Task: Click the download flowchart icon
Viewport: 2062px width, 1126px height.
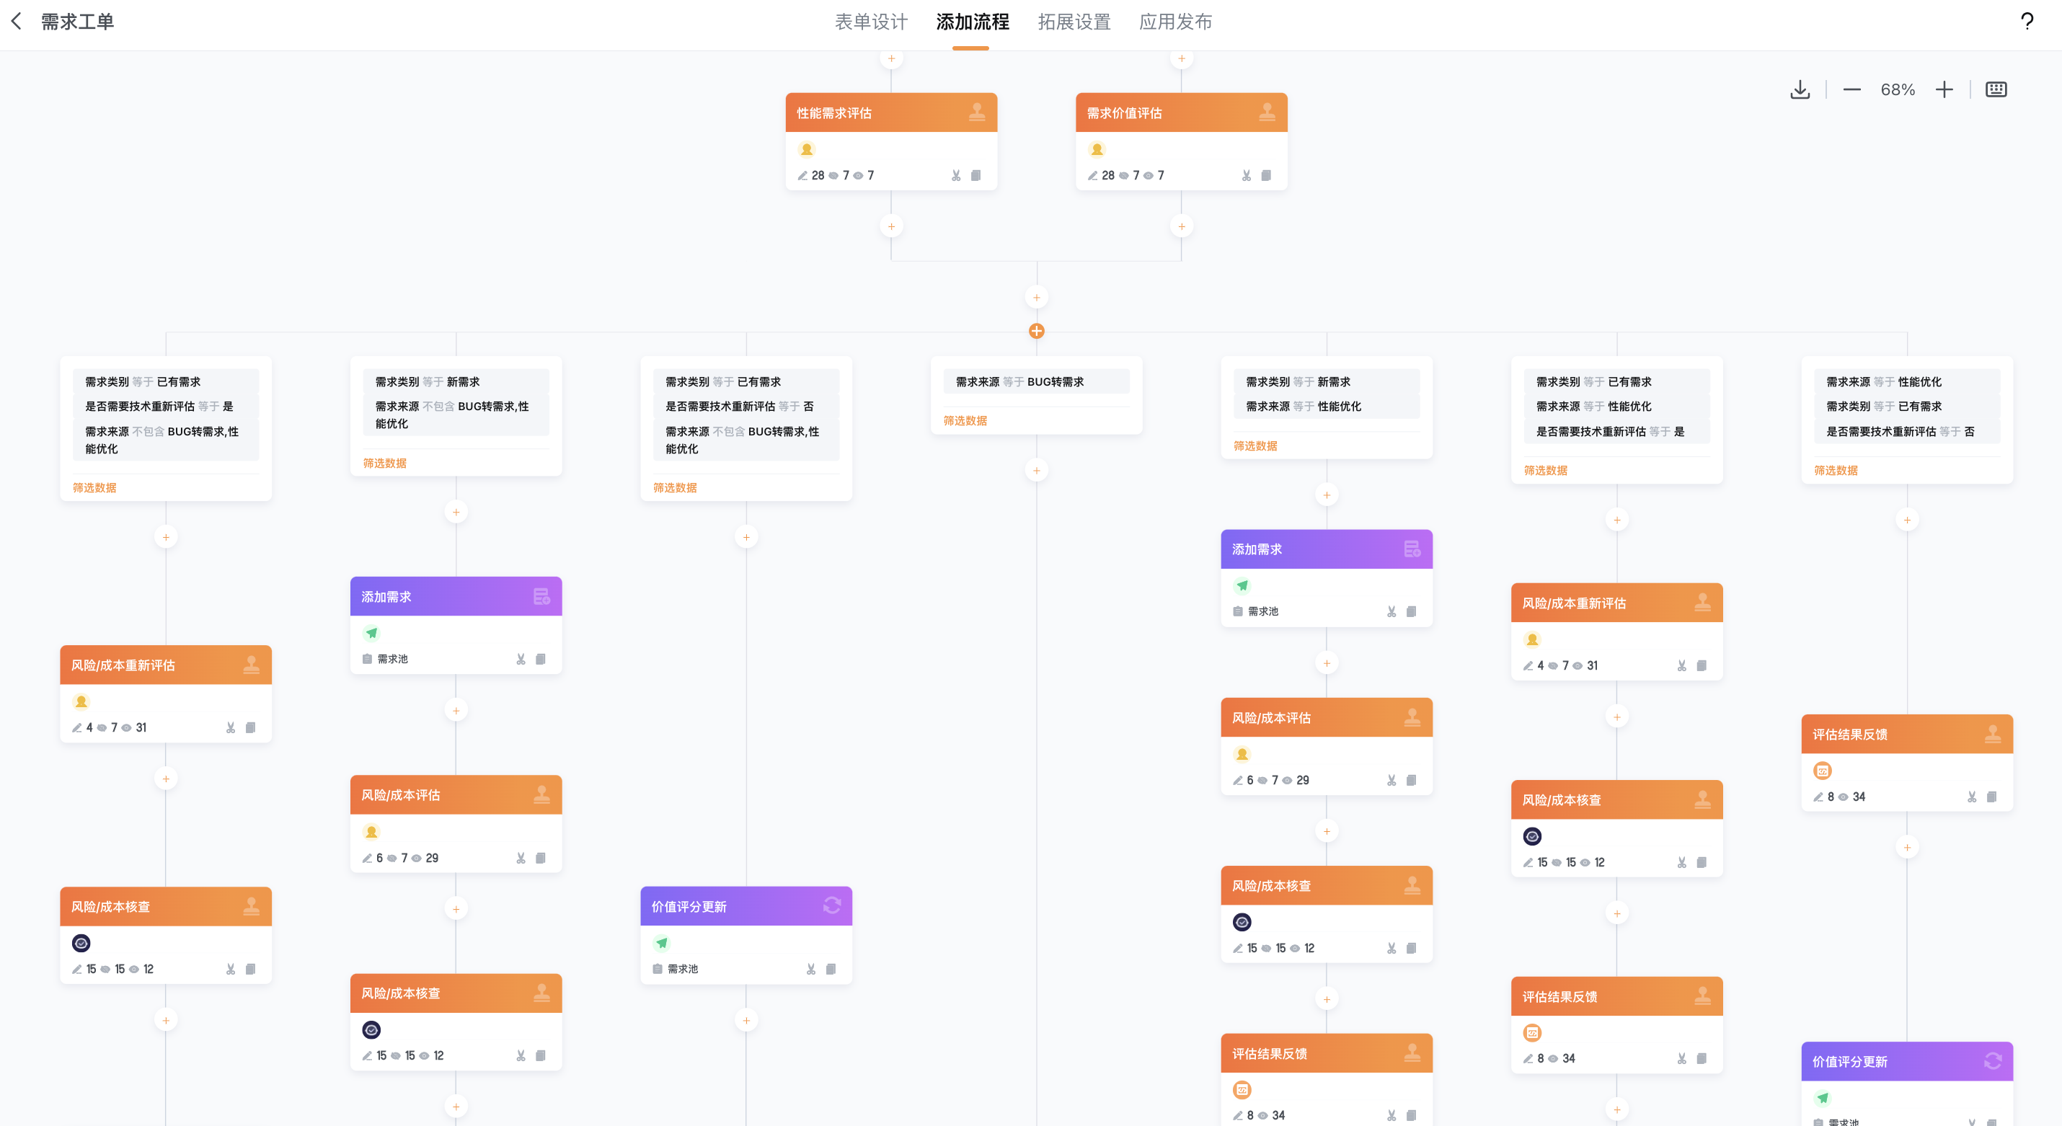Action: [1800, 89]
